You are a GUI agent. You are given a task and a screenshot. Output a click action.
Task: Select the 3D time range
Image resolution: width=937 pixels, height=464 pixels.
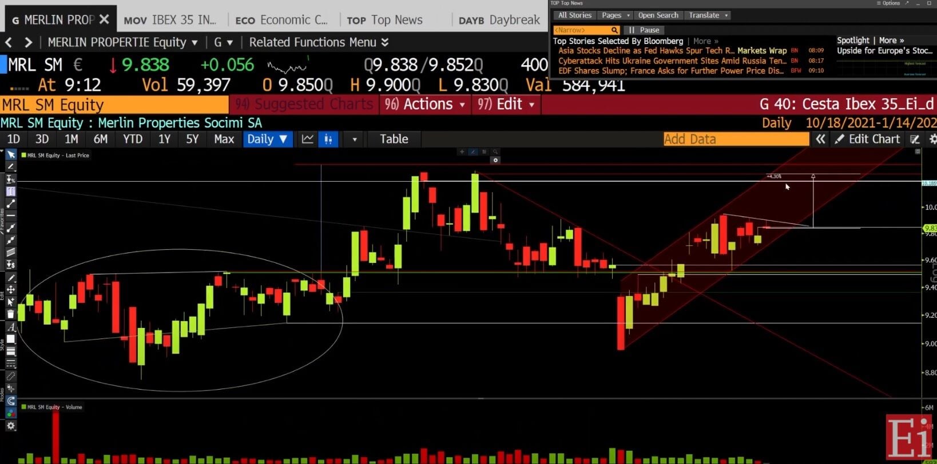point(42,139)
